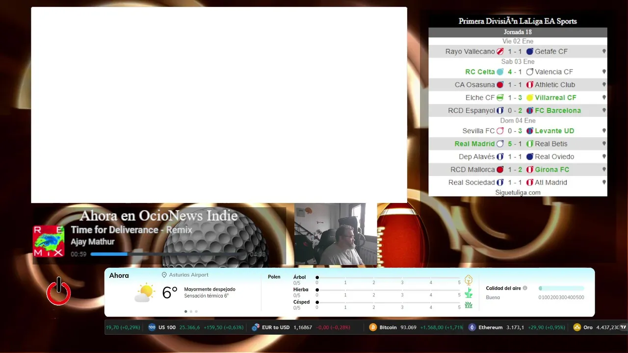Open the Rayo Vallecano match location pin

tap(604, 51)
